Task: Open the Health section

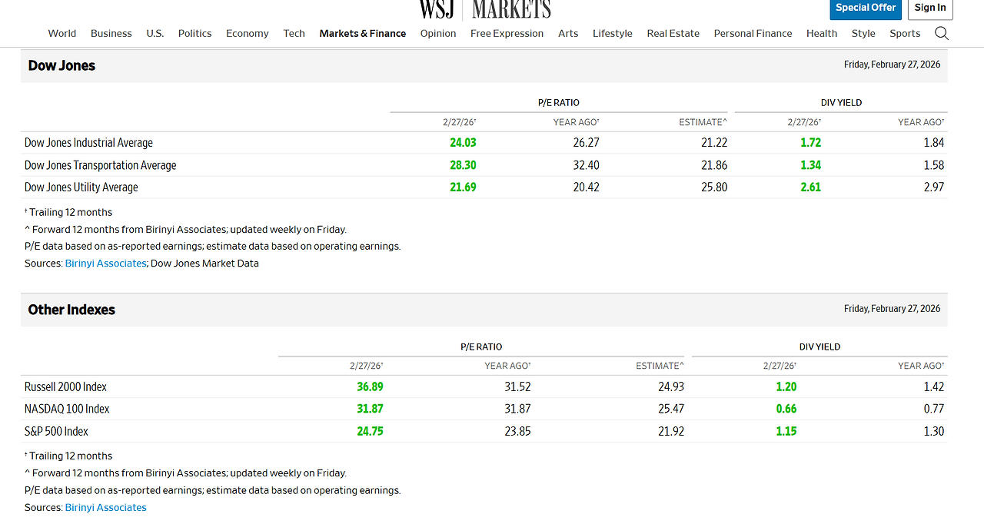Action: tap(822, 33)
